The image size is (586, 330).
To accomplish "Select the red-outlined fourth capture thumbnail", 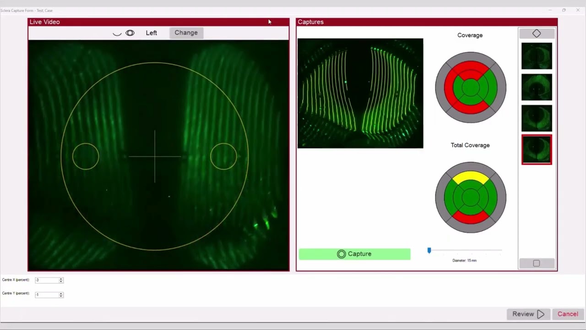I will 537,149.
